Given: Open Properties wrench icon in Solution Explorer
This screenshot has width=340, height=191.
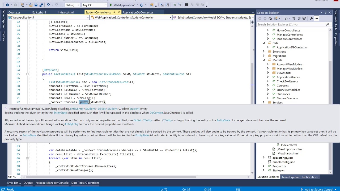Looking at the screenshot, I should (x=311, y=18).
